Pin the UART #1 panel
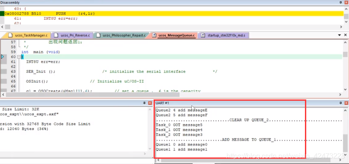The width and height of the screenshot is (349, 164). pos(341,103)
